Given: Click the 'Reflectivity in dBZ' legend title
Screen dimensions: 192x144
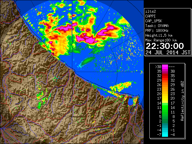Looking at the screenshot, I should 182,101.
